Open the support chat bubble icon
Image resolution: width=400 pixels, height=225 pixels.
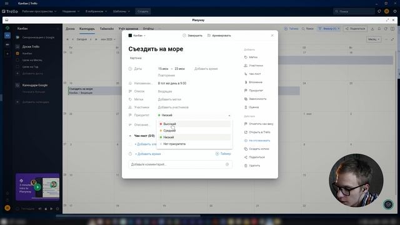point(388,204)
